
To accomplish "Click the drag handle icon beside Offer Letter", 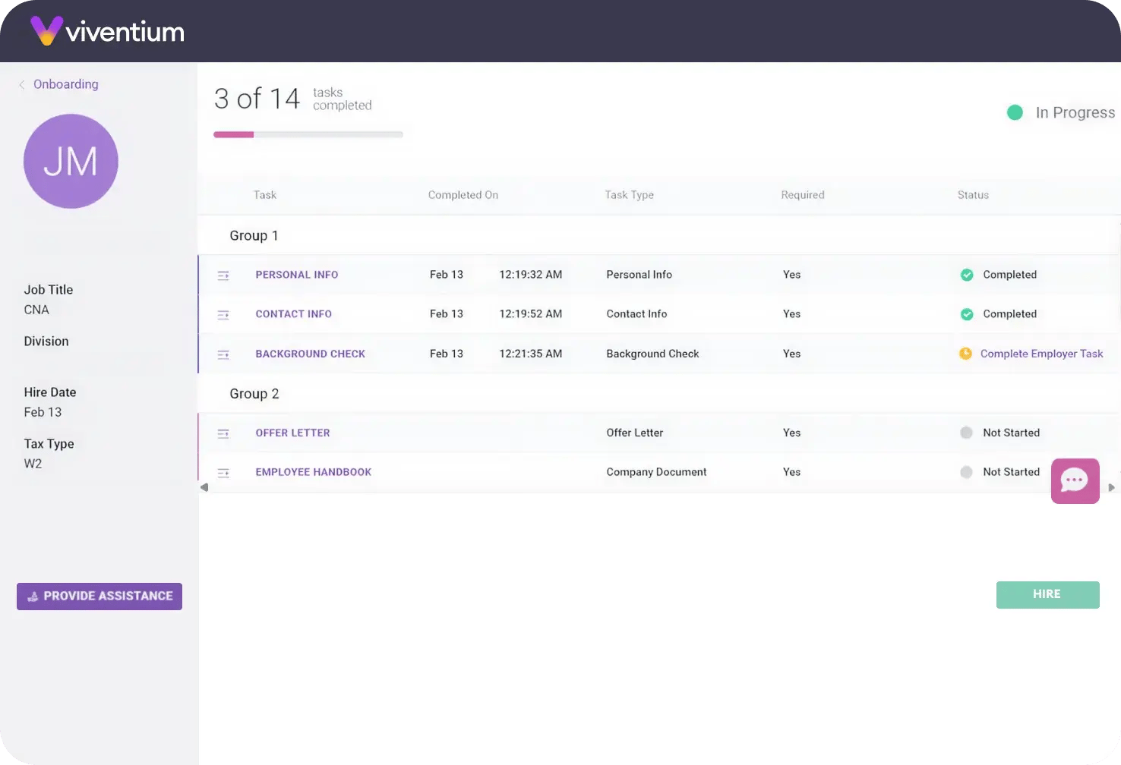I will click(x=223, y=433).
